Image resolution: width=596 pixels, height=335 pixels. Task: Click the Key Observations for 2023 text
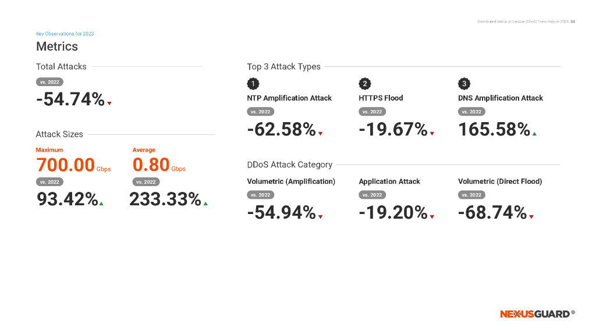65,34
